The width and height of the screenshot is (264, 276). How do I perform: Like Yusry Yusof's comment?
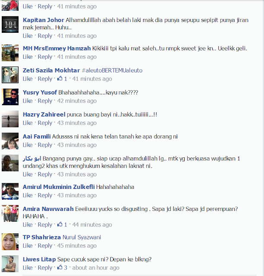28,101
